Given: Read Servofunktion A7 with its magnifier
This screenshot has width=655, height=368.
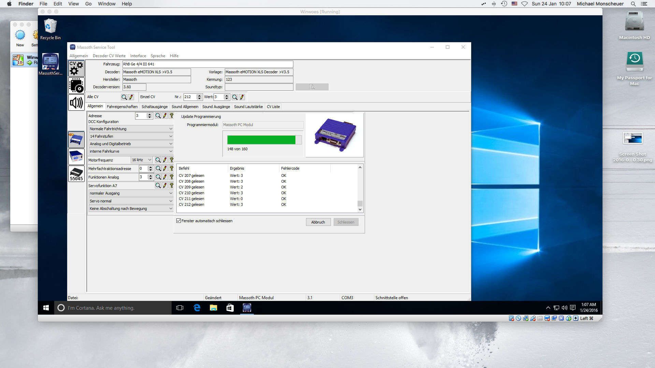Looking at the screenshot, I should (158, 185).
